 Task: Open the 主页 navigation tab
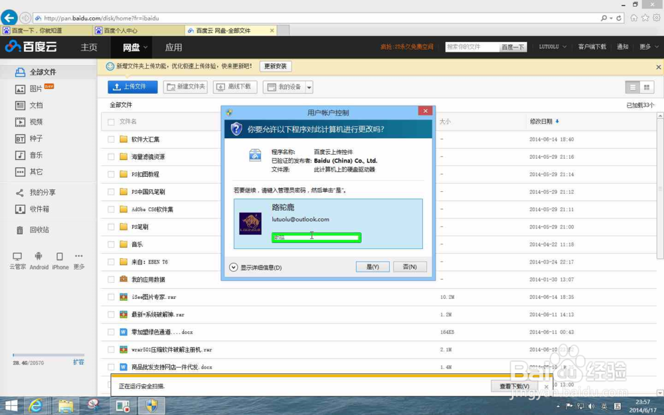(89, 47)
